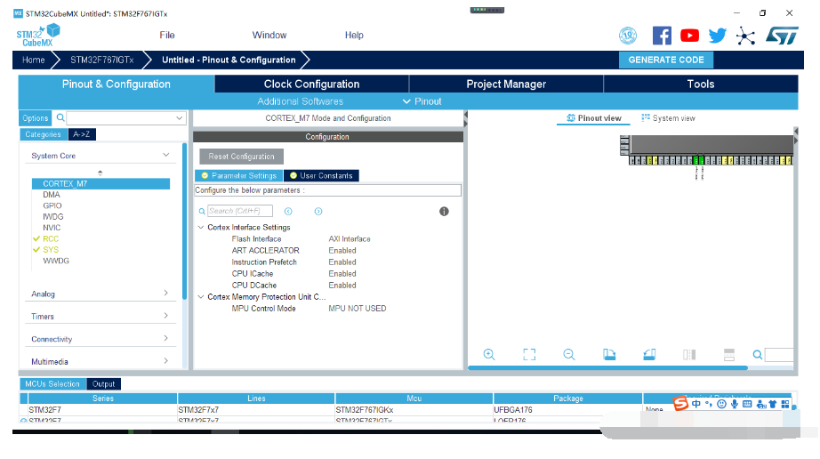This screenshot has height=459, width=820.
Task: Click STM32F767IGTx breadcrumb
Action: tap(102, 60)
